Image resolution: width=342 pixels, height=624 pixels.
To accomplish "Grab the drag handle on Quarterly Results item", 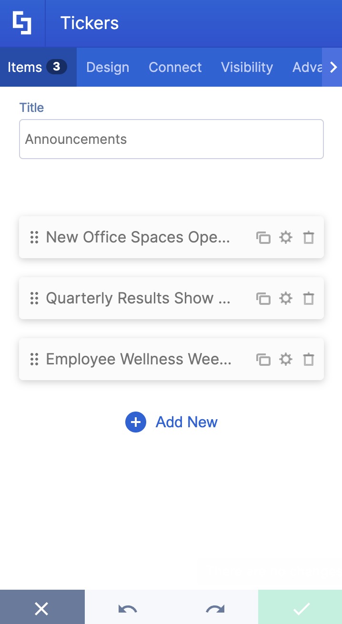I will (34, 298).
